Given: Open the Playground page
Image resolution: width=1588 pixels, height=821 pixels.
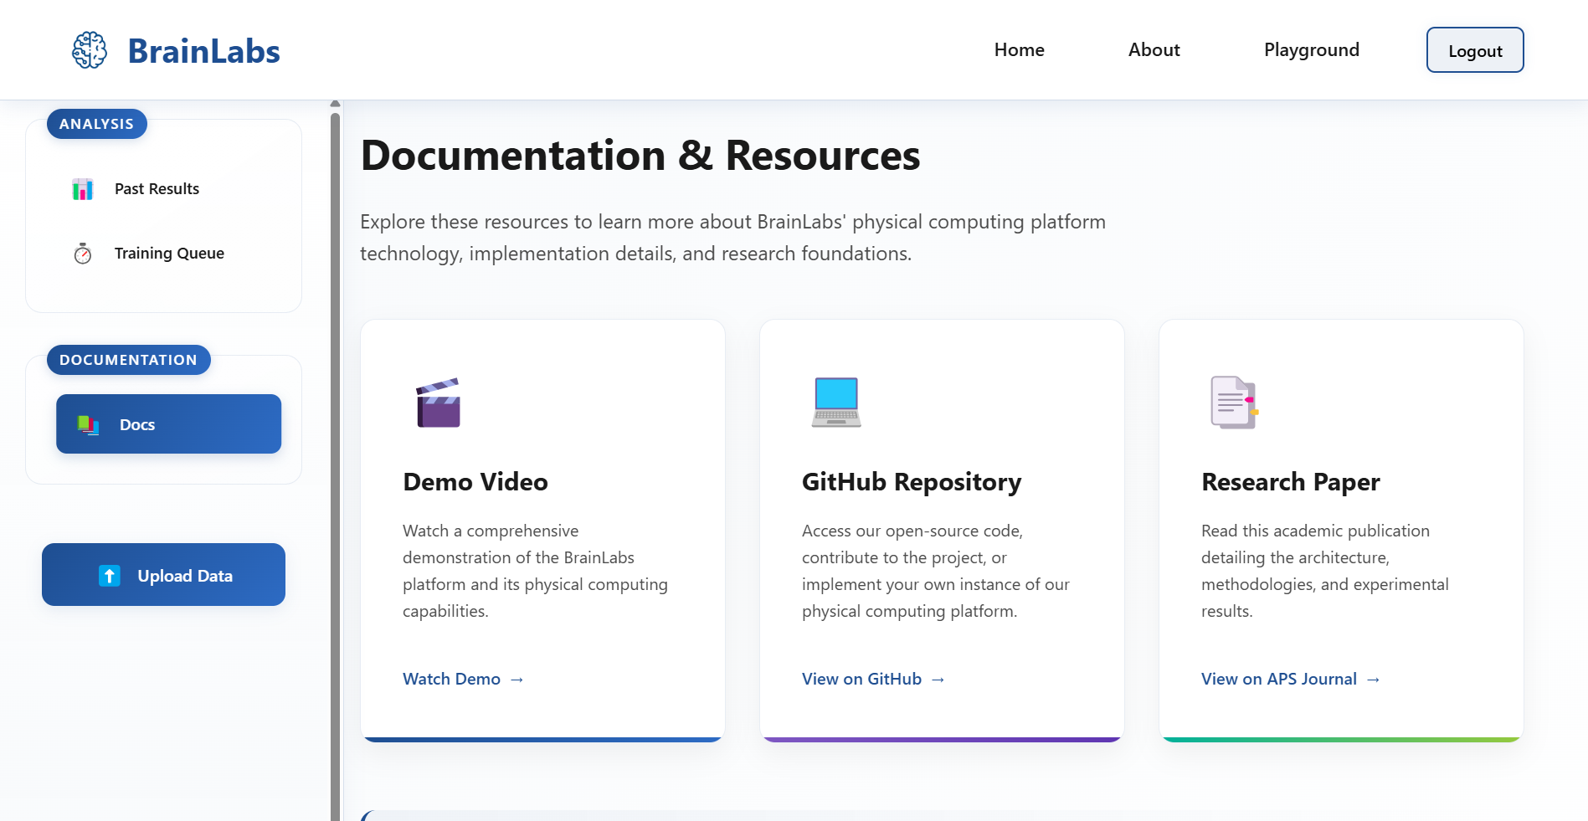Looking at the screenshot, I should point(1311,49).
